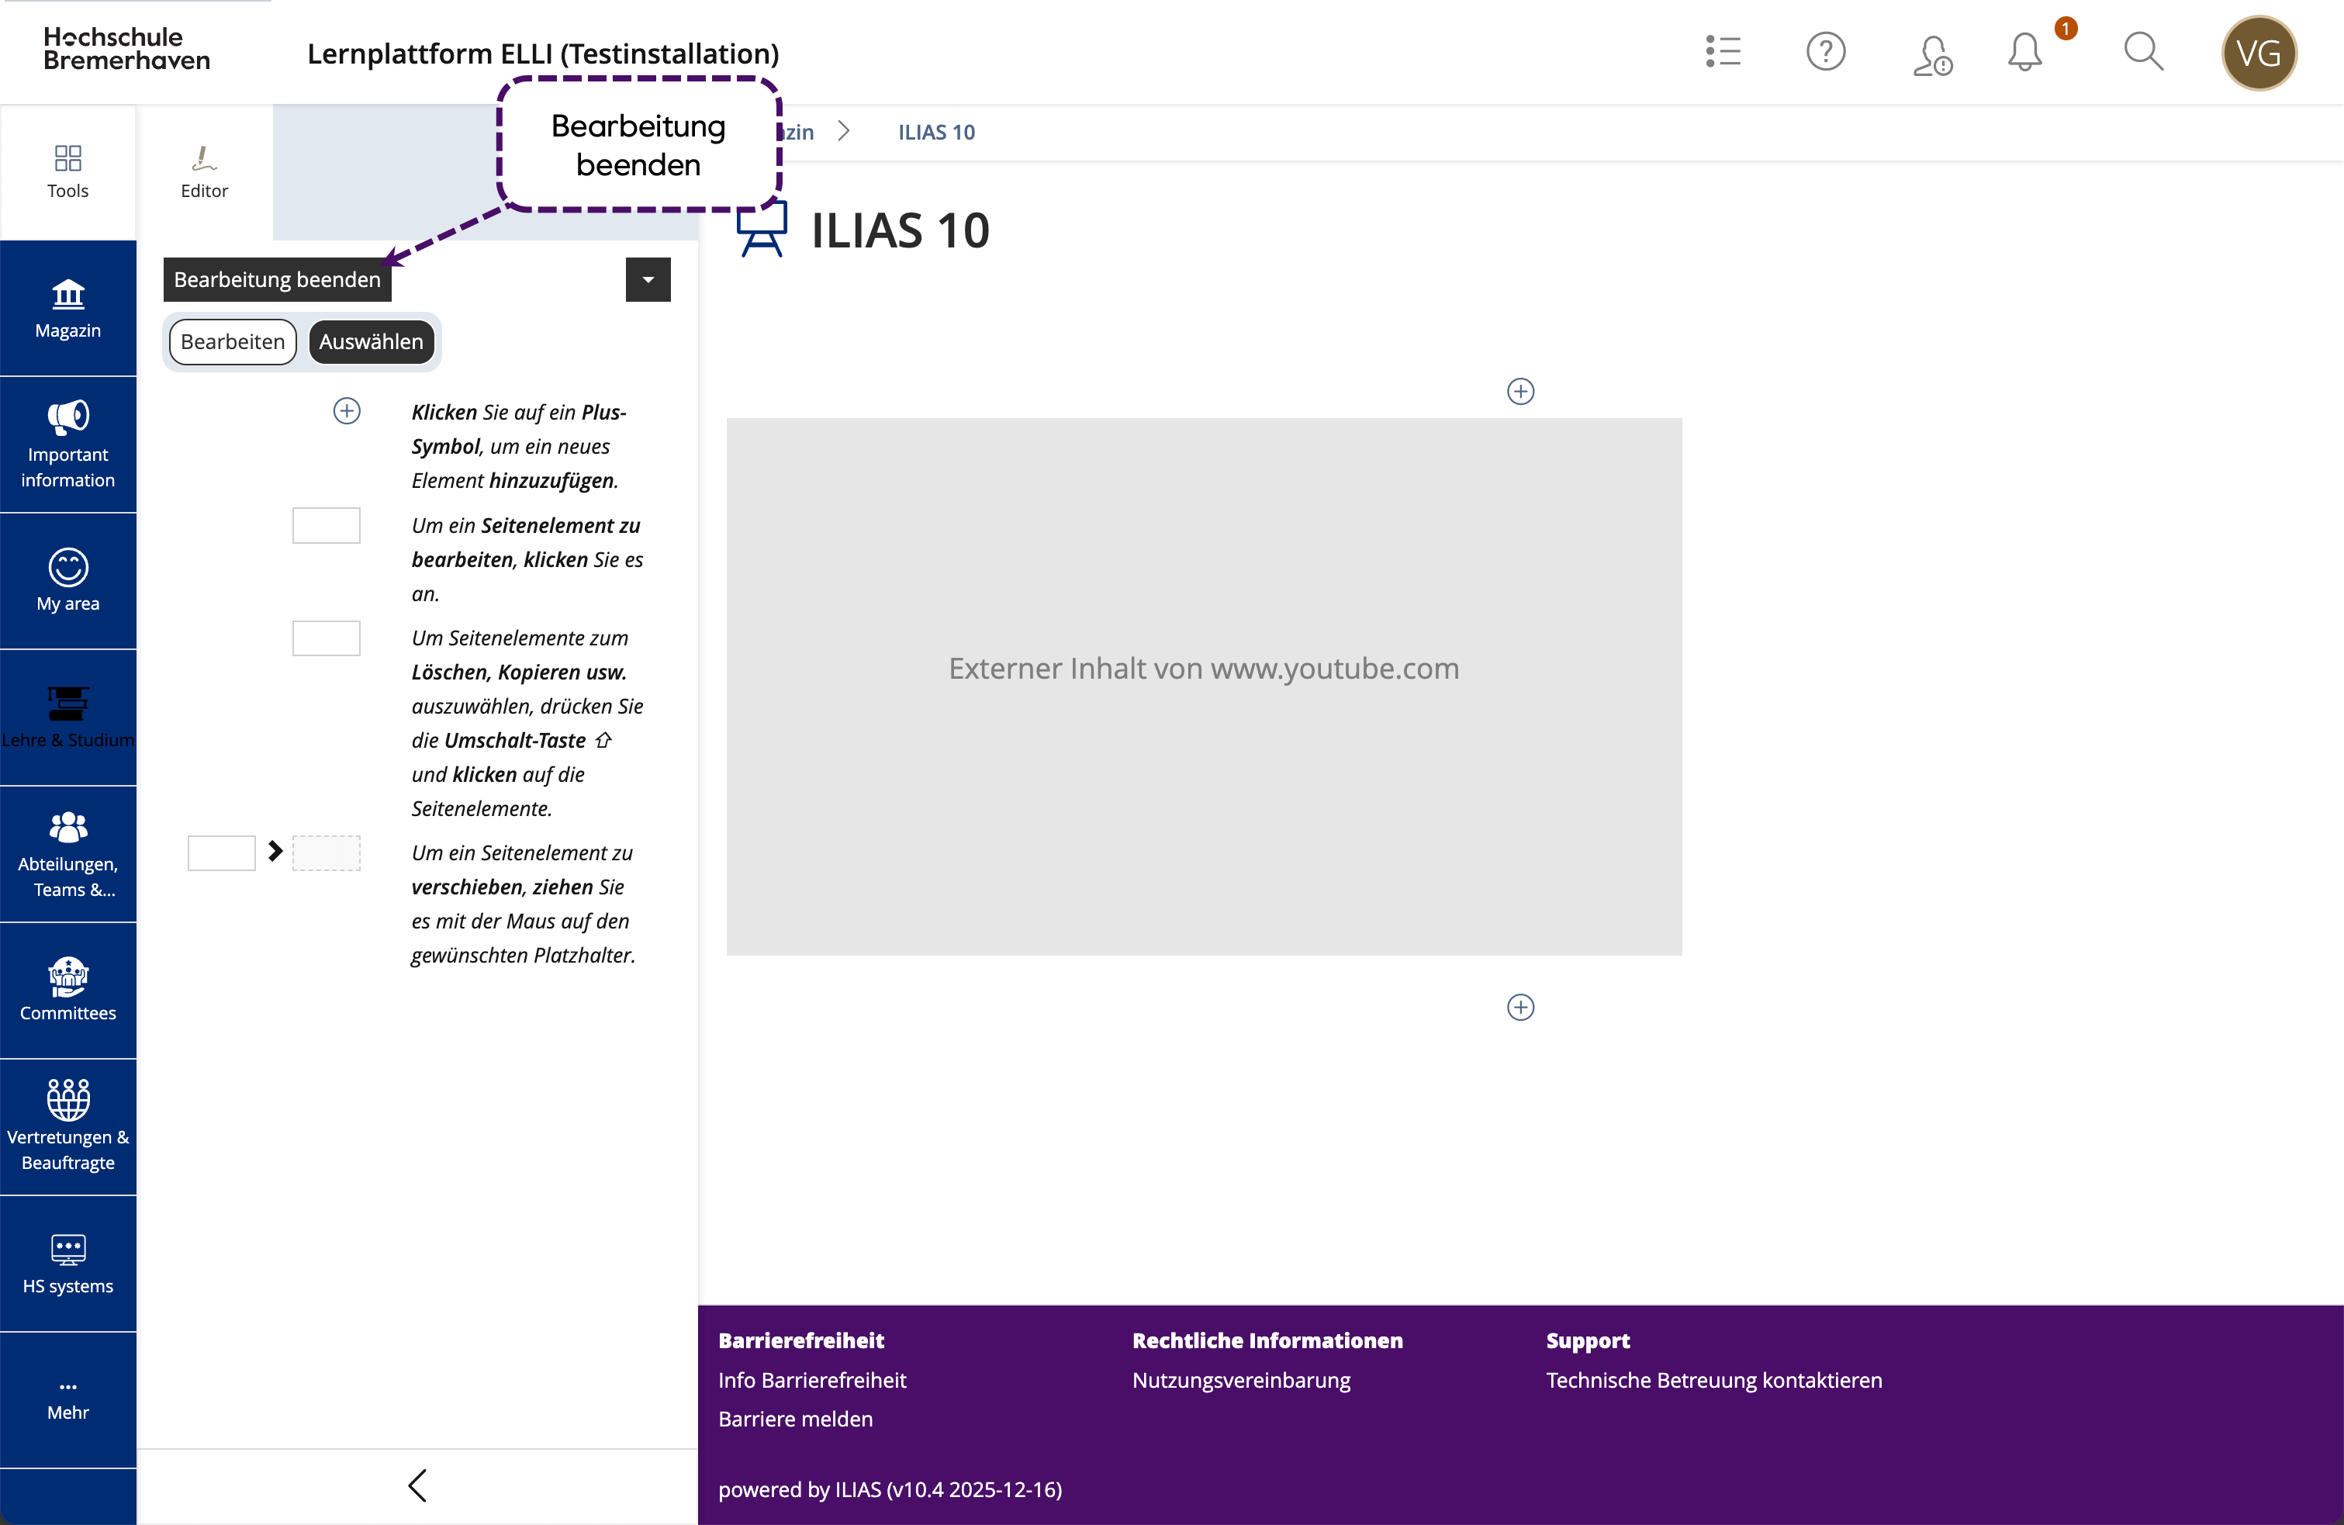The image size is (2344, 1525).
Task: Open My area menu item
Action: click(68, 580)
